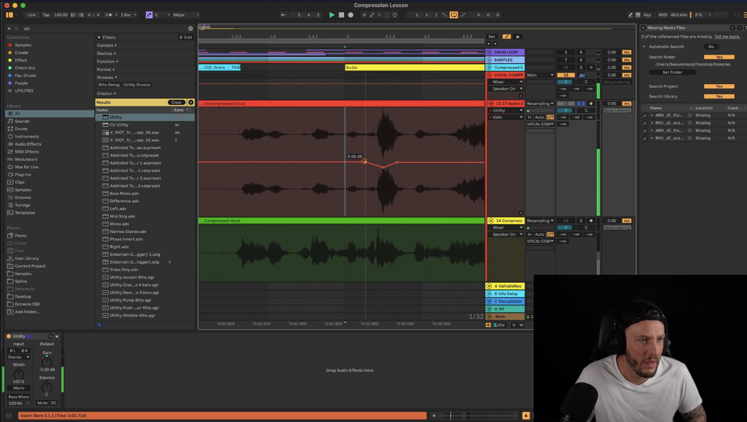Open the Stereo channel mode dropdown in Utility

(x=19, y=357)
